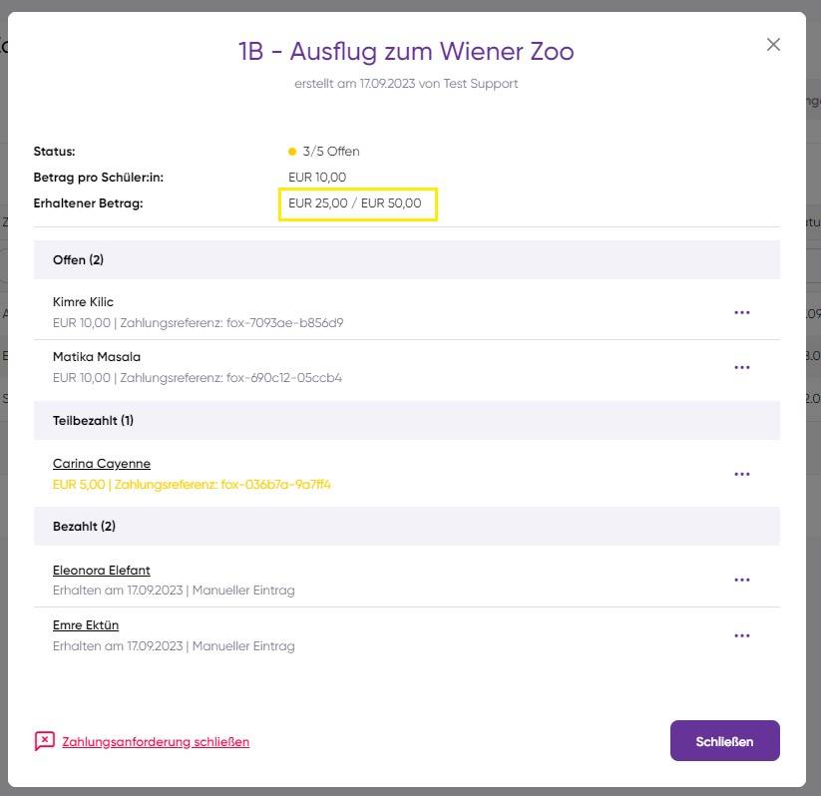
Task: Click the red close-payment-request icon
Action: click(43, 741)
